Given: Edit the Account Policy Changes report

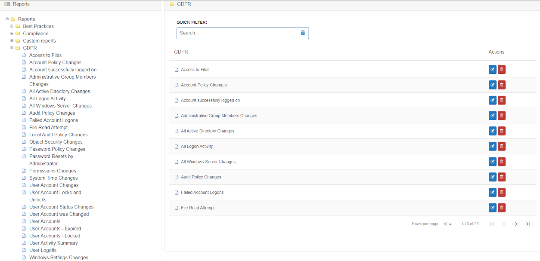Looking at the screenshot, I should [x=493, y=85].
